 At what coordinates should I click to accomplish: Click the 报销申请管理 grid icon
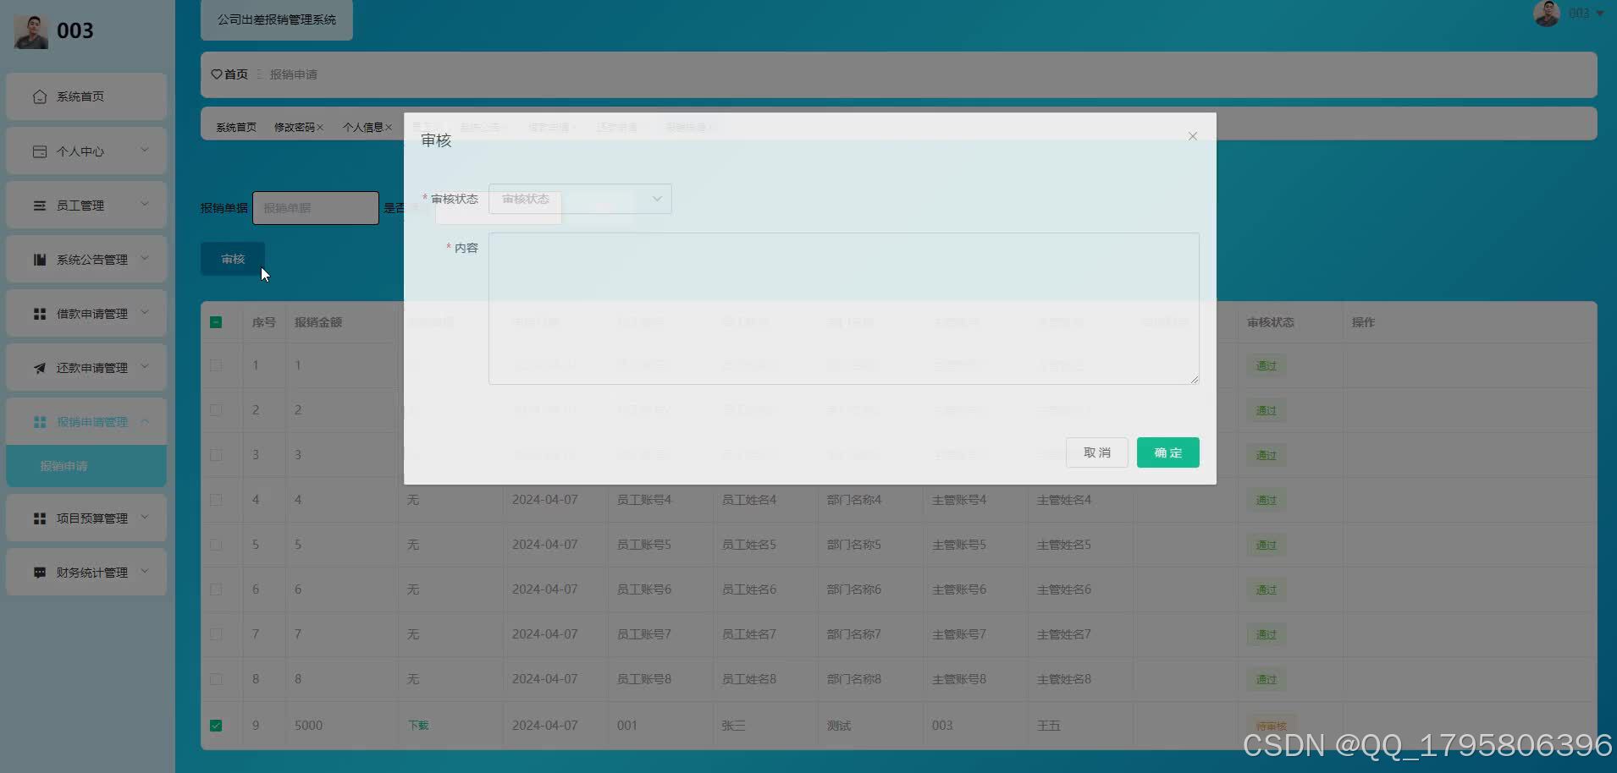40,422
